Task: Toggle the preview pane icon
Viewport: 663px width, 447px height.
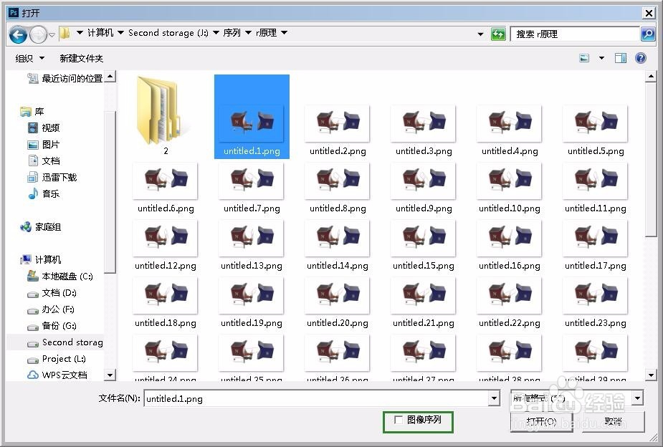Action: pyautogui.click(x=619, y=58)
